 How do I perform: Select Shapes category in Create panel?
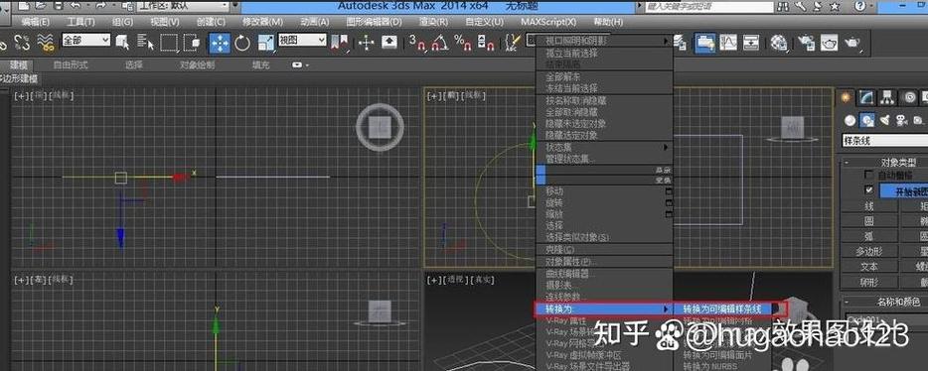(867, 120)
